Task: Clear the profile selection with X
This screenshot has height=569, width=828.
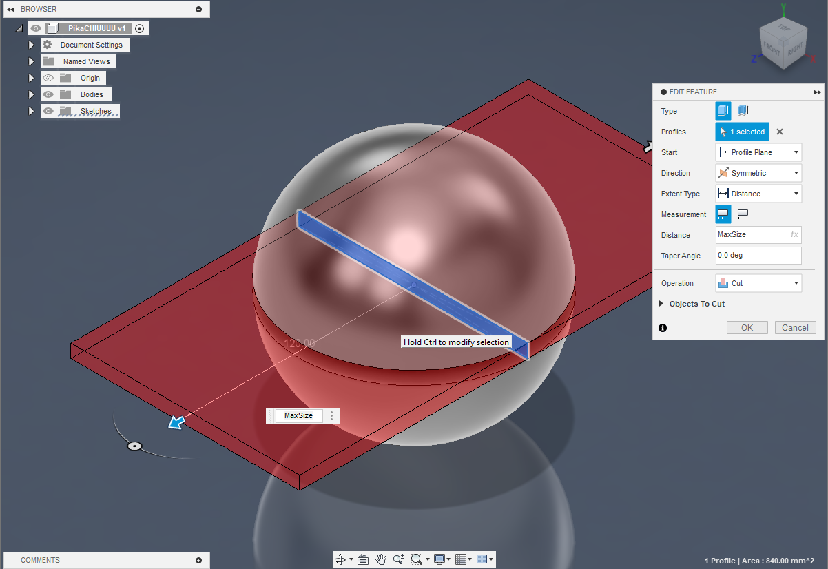Action: (780, 132)
